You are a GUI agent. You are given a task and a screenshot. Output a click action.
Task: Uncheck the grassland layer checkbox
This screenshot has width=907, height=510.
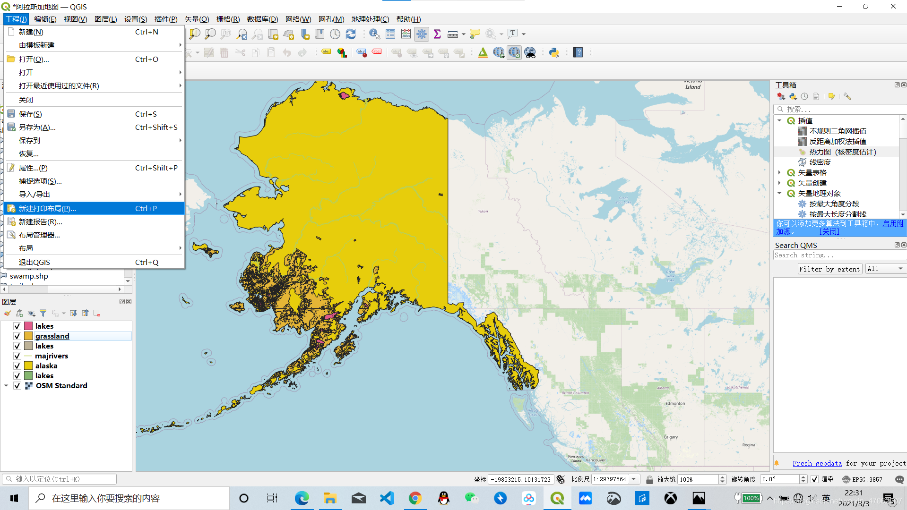tap(17, 336)
